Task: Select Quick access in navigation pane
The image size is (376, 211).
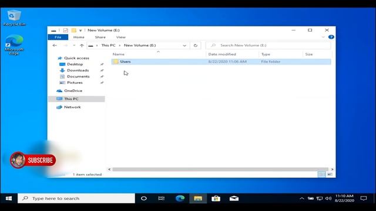Action: tap(76, 58)
